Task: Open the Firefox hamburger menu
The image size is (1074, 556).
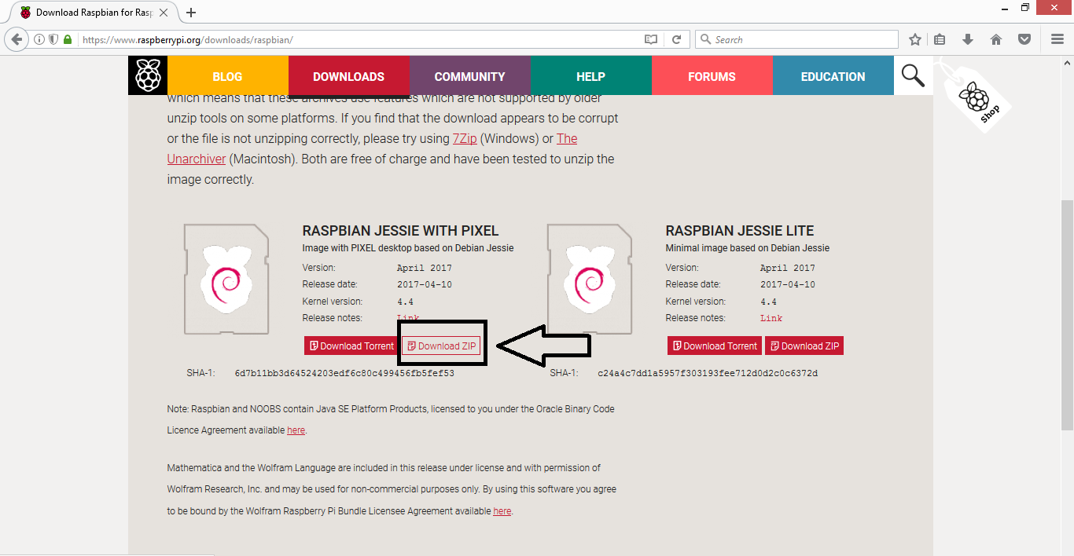Action: (x=1057, y=39)
